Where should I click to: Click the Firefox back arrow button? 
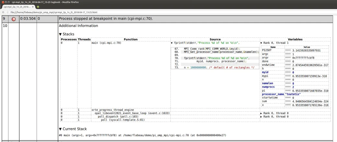[3, 12]
